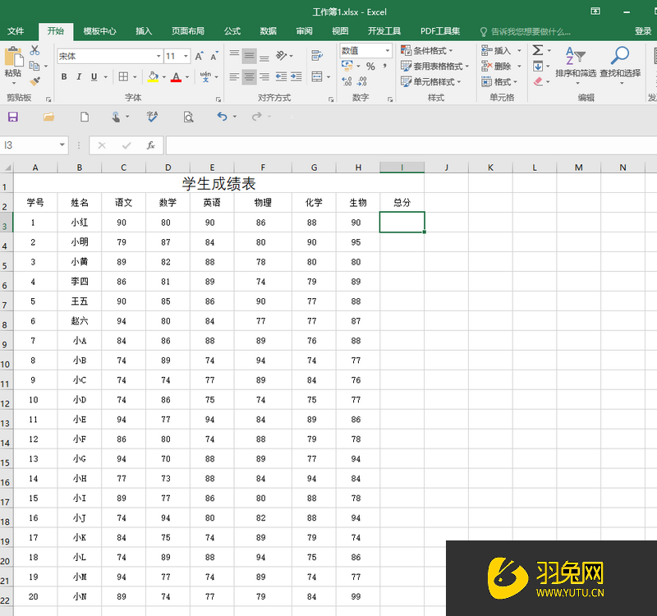The width and height of the screenshot is (657, 616).
Task: Switch to the 数据 Data tab
Action: pyautogui.click(x=269, y=31)
